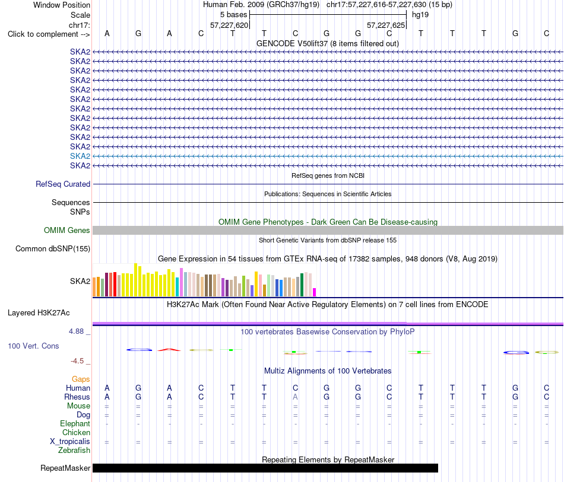Click the orange Gaps row label
Viewport: 564px width, 482px height.
point(81,379)
